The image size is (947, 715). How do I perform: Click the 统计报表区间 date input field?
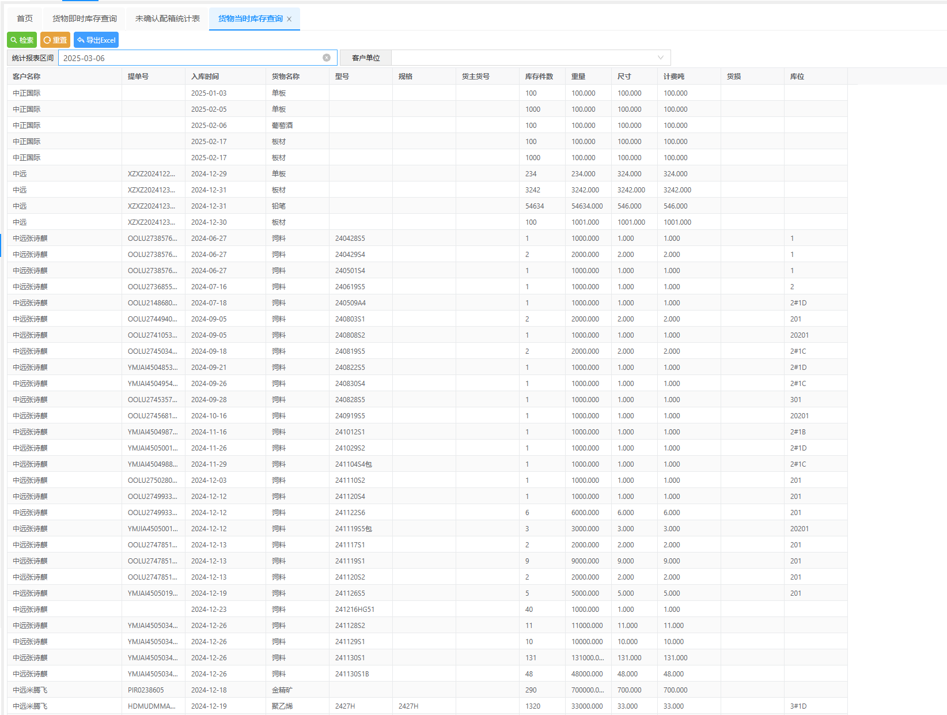point(190,58)
